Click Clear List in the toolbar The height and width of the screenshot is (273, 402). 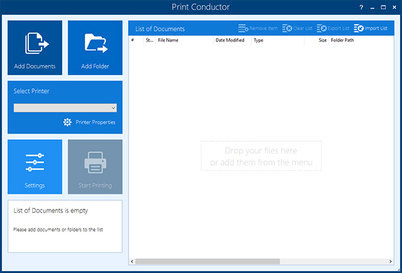pos(297,28)
